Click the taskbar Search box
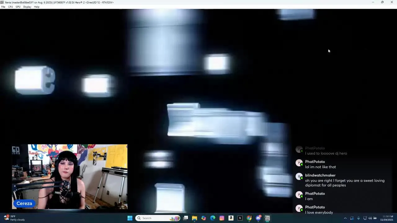The height and width of the screenshot is (223, 397). coord(158,218)
